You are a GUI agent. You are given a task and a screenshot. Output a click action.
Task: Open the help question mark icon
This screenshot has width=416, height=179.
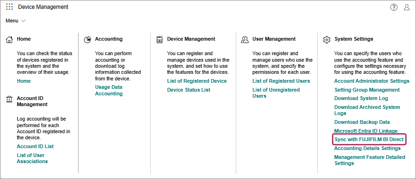click(394, 7)
